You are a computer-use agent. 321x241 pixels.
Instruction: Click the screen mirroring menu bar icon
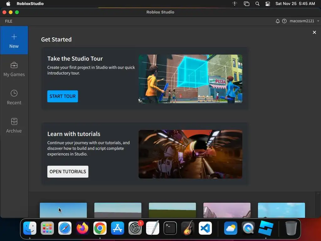click(x=246, y=4)
